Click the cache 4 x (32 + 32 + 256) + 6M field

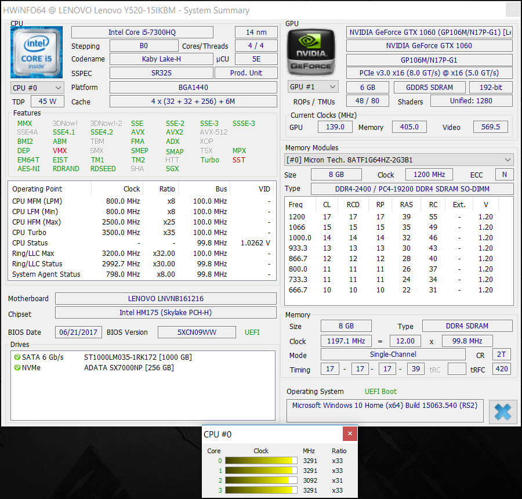(x=193, y=102)
